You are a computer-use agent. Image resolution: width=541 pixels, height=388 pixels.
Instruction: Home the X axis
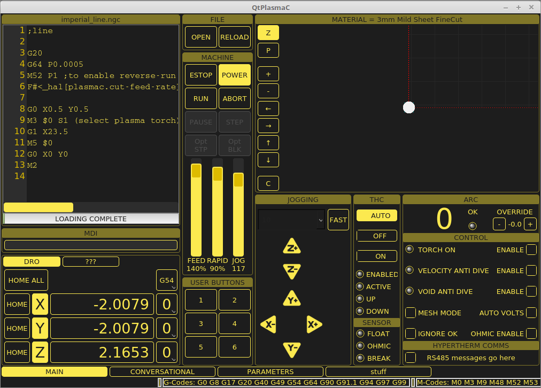(x=17, y=304)
